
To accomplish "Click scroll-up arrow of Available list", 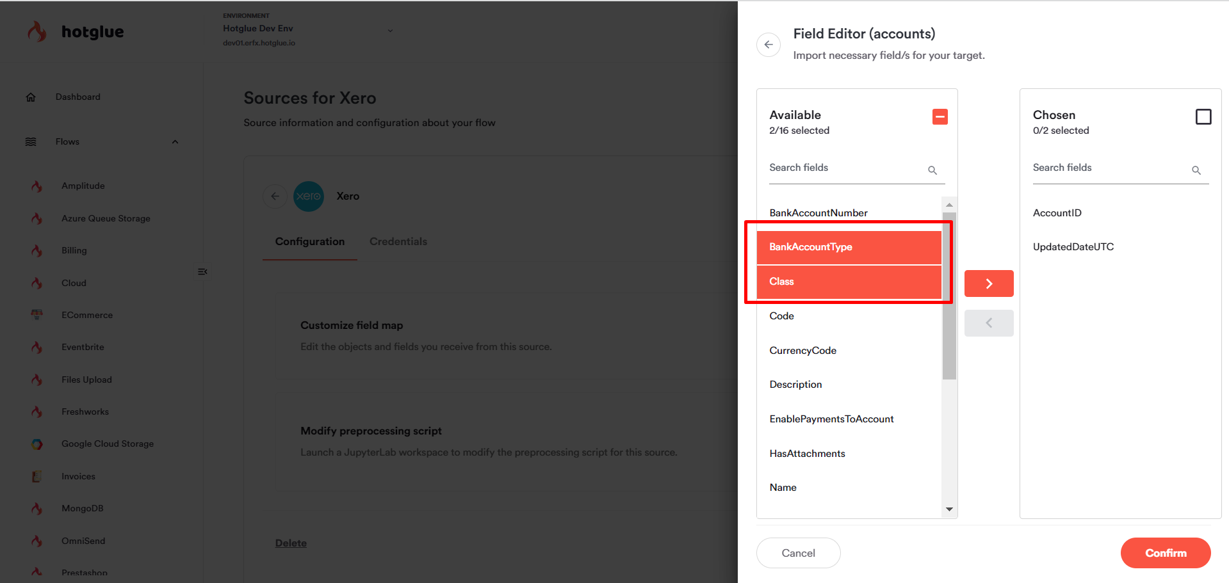I will (x=949, y=205).
